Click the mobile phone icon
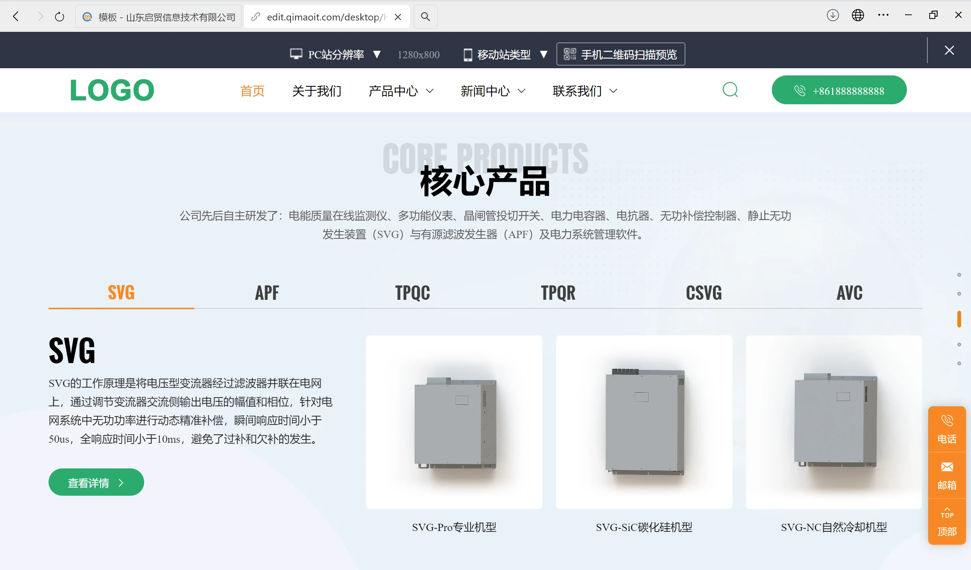The width and height of the screenshot is (971, 570). tap(467, 55)
